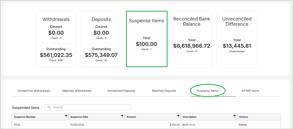Sort by the Suspense Number column header

pyautogui.click(x=25, y=117)
